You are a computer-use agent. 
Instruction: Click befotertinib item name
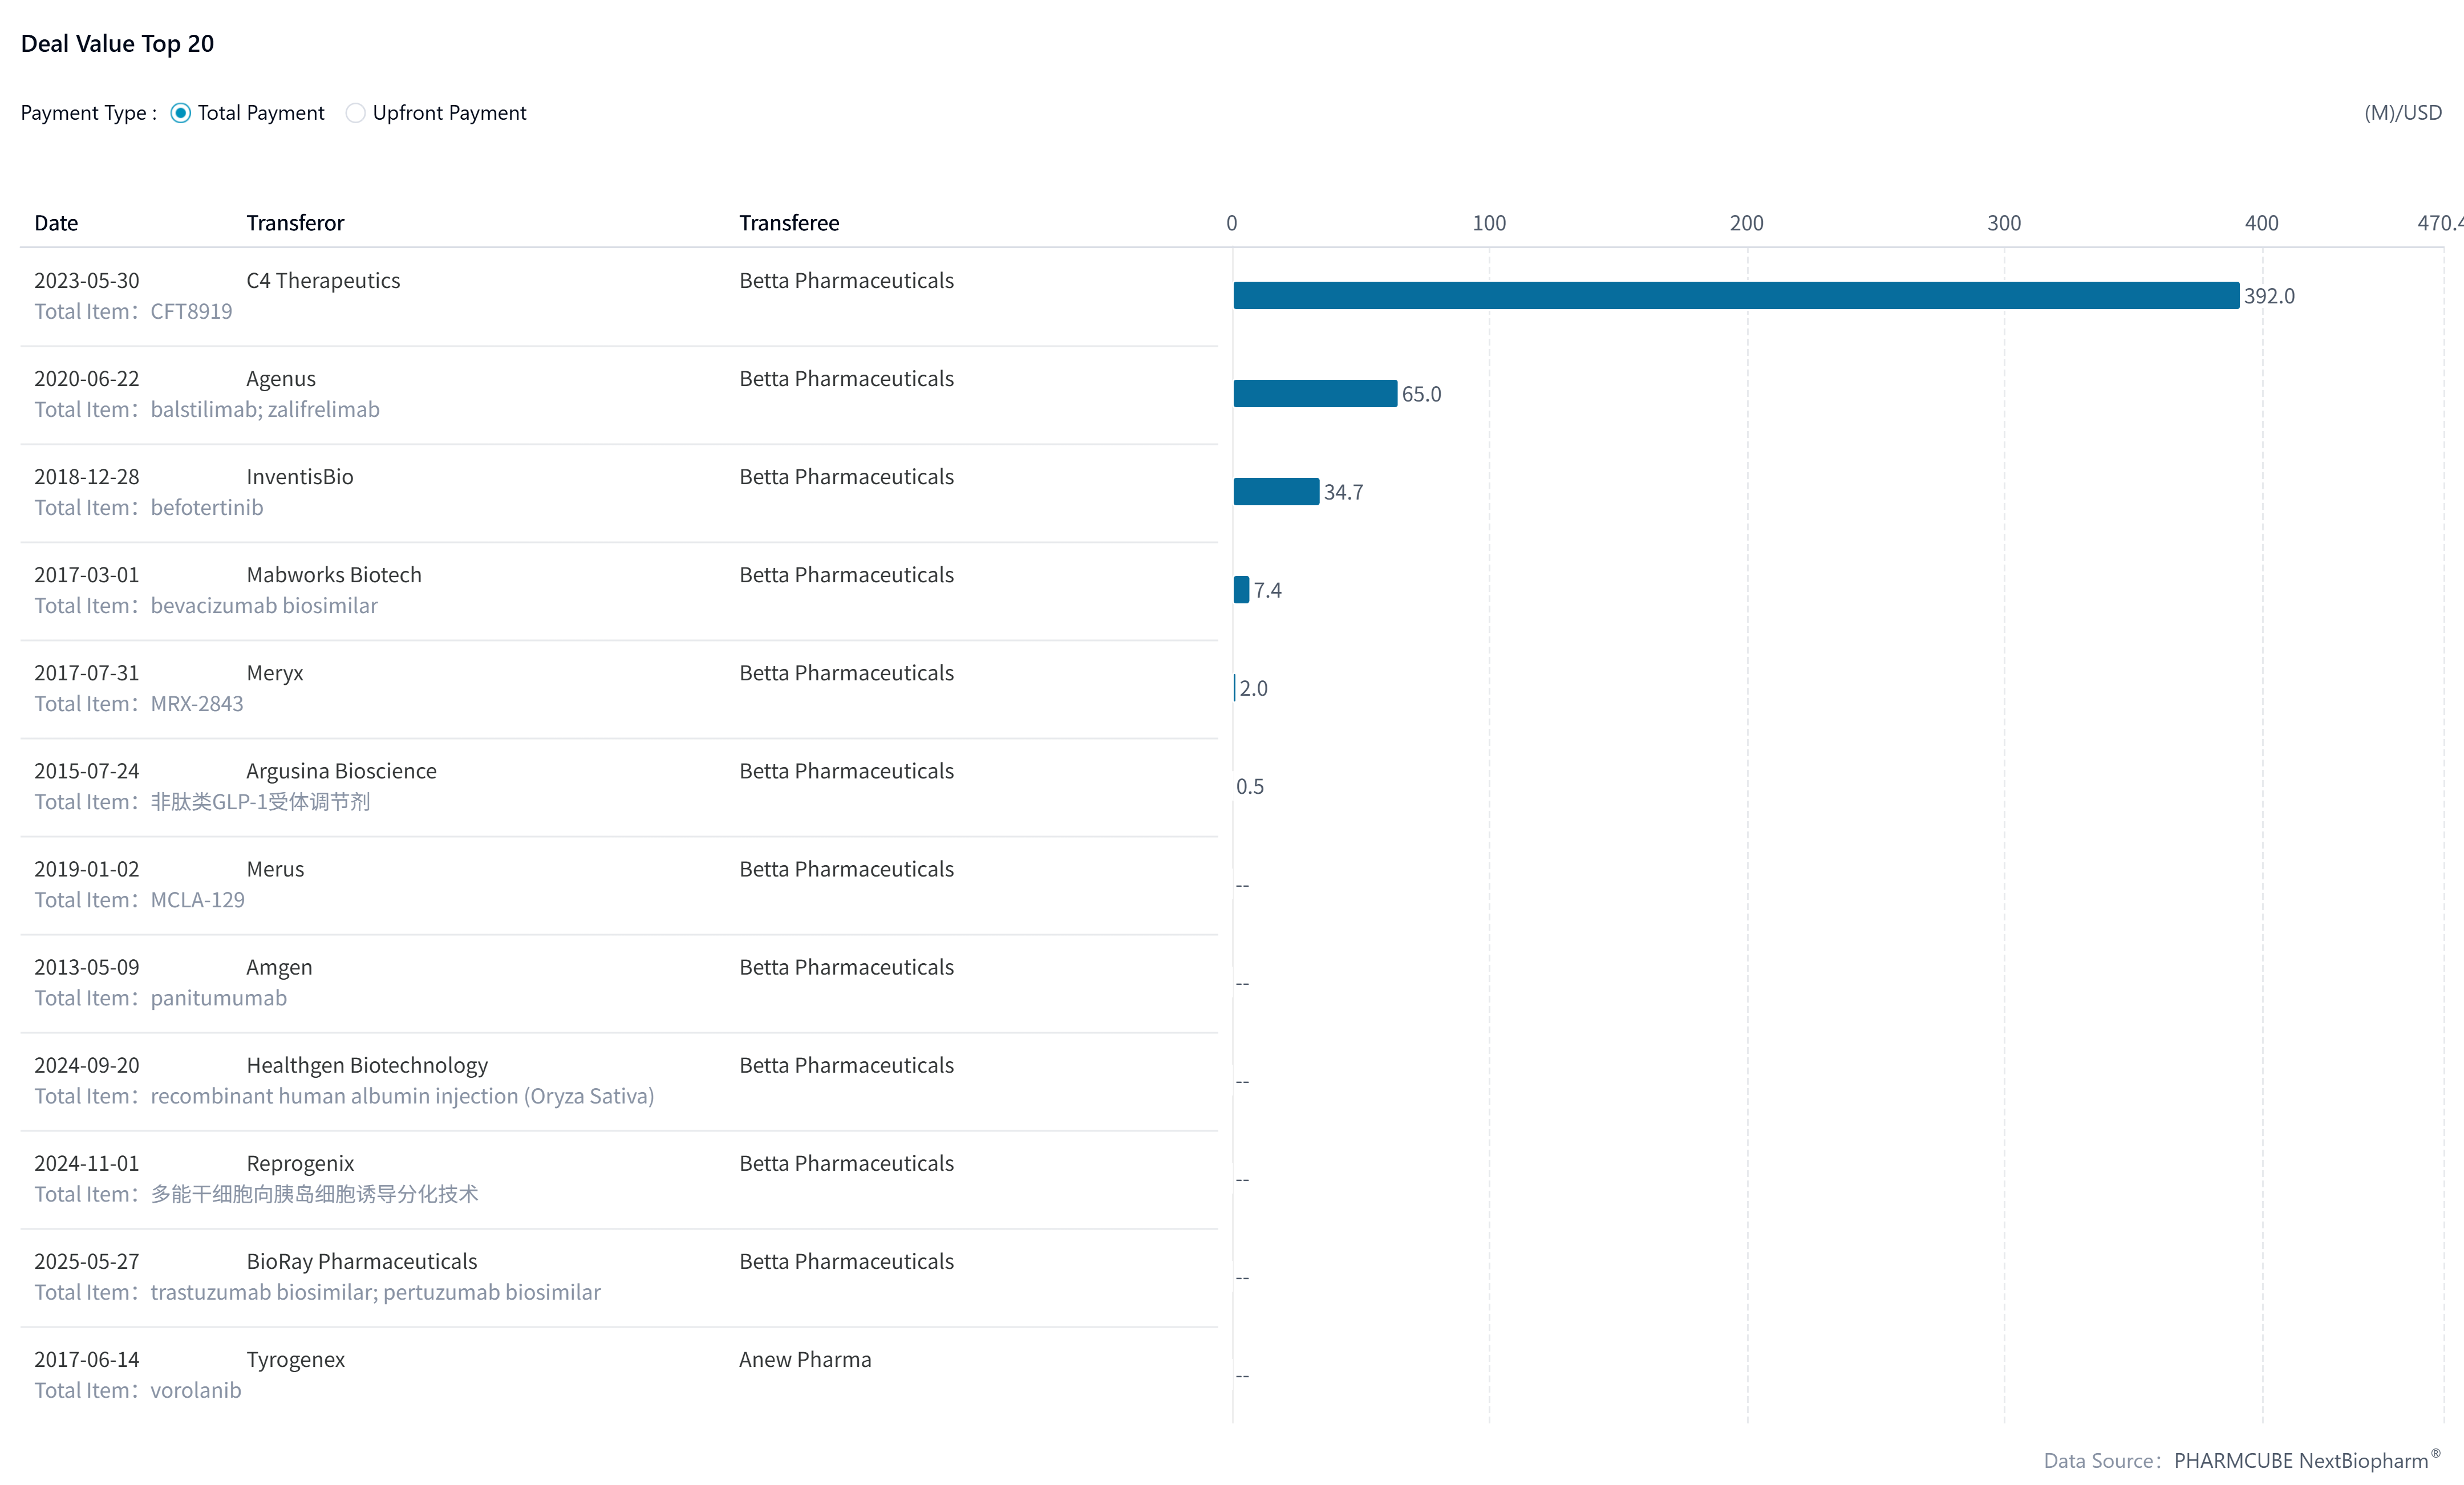[207, 507]
